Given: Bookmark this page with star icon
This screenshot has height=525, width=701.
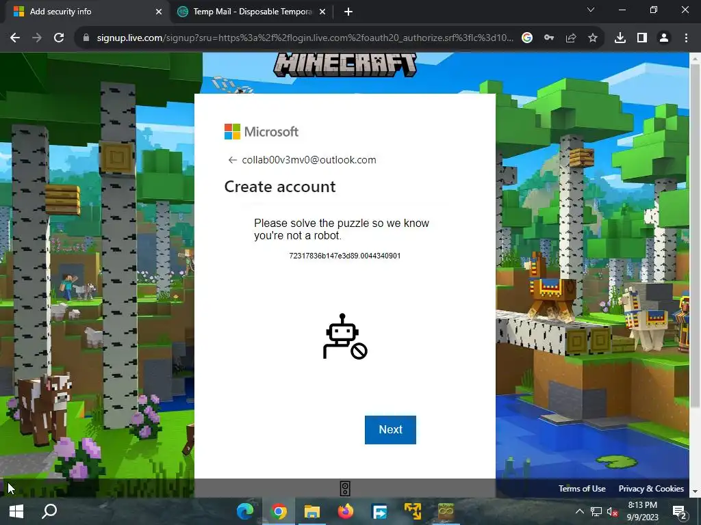Looking at the screenshot, I should pyautogui.click(x=593, y=38).
